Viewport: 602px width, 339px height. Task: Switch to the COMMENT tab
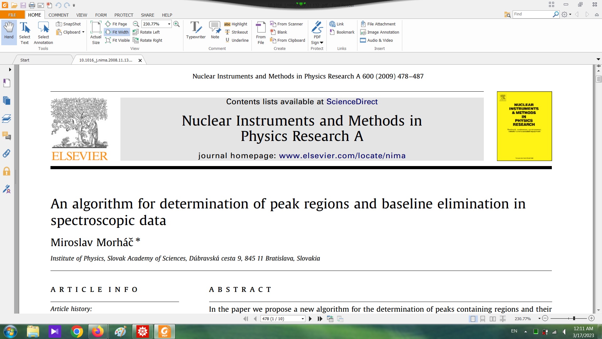pyautogui.click(x=58, y=15)
